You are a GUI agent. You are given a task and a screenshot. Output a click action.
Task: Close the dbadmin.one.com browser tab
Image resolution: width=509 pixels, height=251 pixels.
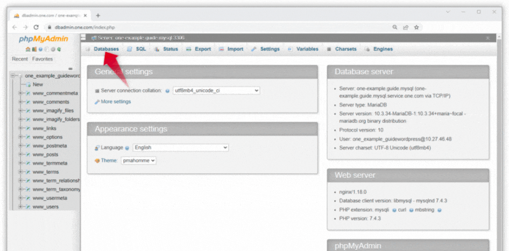click(86, 15)
